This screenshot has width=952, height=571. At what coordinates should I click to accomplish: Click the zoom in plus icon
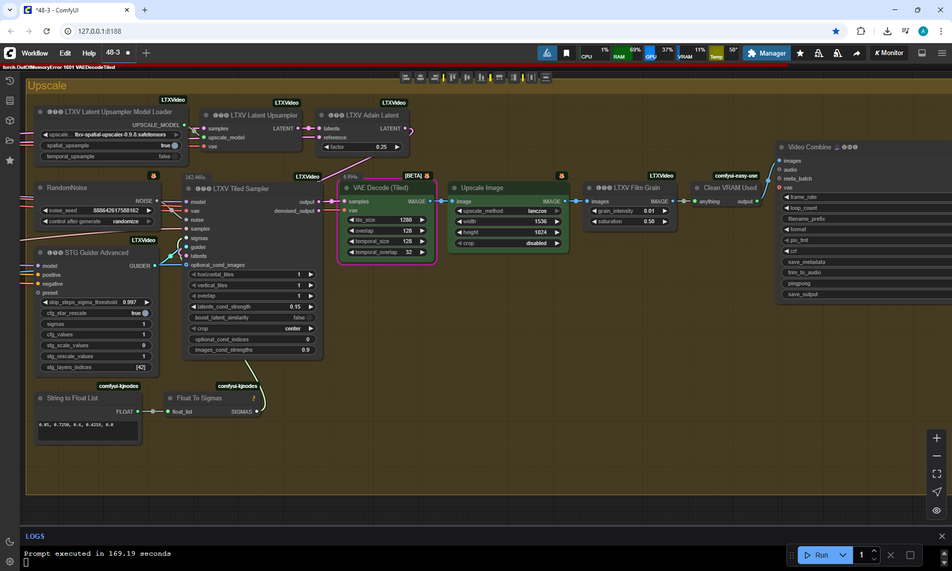[937, 438]
